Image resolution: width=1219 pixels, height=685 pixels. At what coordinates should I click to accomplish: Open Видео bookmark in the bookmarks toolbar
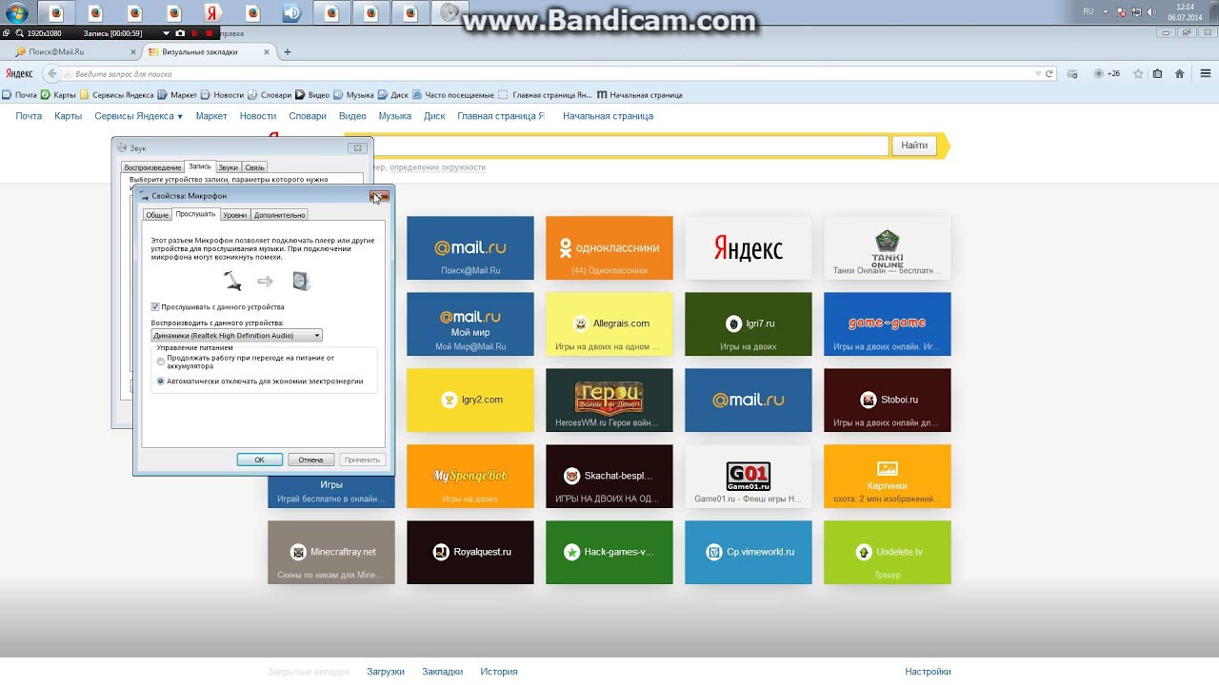312,95
